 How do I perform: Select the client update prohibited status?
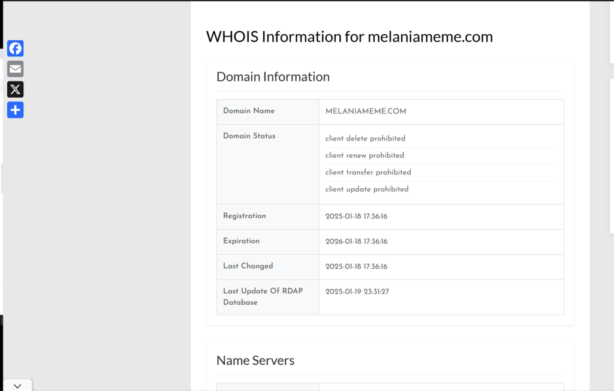(367, 189)
